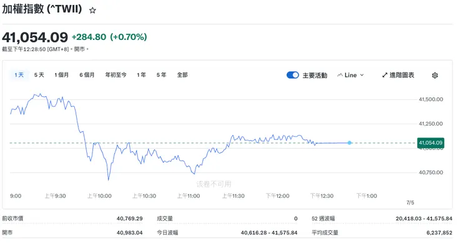Toggle the 主要活動 switch
The height and width of the screenshot is (243, 462).
pyautogui.click(x=293, y=75)
